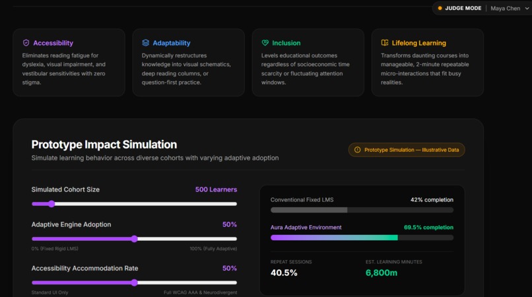
Task: Click the 50% value for Adaptive Engine Adoption
Action: pos(230,224)
